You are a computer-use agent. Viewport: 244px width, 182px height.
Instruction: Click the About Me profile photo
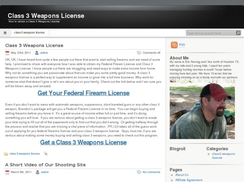(202, 109)
